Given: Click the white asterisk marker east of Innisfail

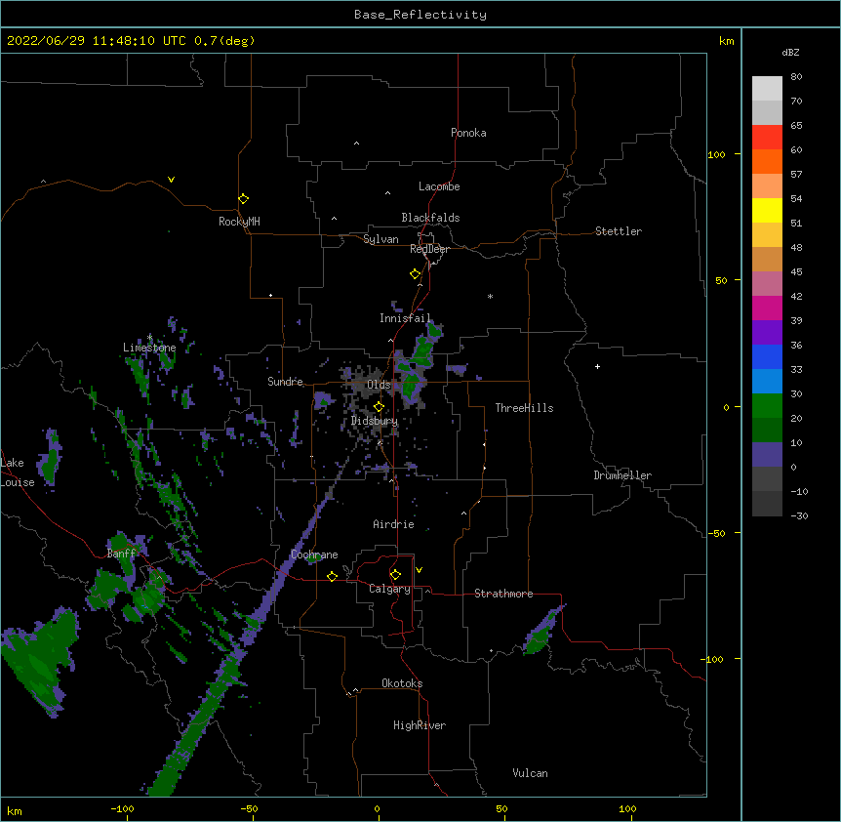Looking at the screenshot, I should point(490,296).
